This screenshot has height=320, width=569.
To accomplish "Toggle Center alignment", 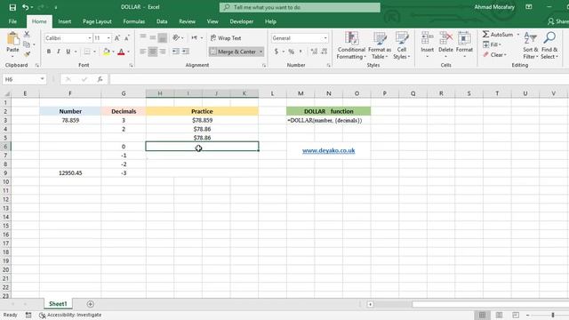I will (153, 52).
